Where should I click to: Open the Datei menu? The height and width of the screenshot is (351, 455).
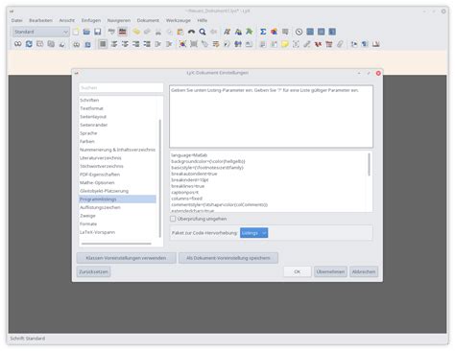click(17, 20)
